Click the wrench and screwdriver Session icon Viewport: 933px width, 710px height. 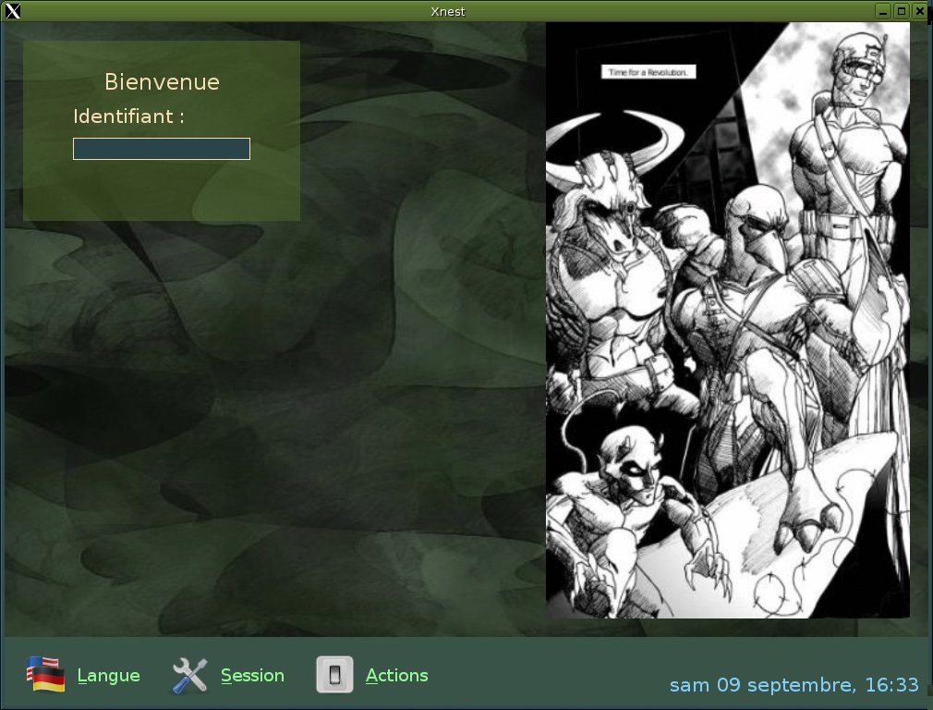pos(189,676)
